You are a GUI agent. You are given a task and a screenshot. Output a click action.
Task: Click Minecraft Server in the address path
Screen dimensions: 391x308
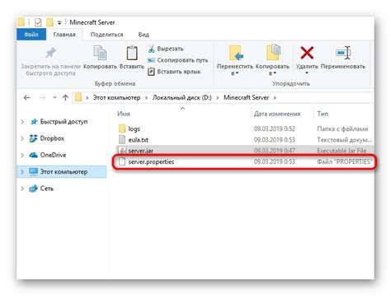247,97
